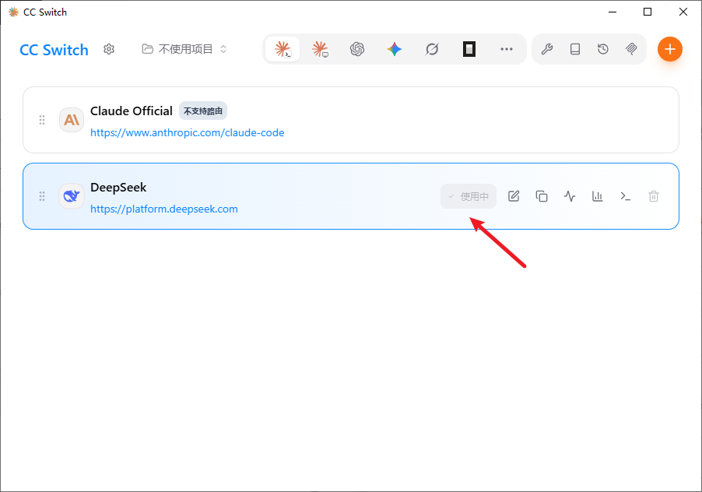Screen dimensions: 702x492
Task: Select the Claude Code terminal app tab
Action: (283, 49)
